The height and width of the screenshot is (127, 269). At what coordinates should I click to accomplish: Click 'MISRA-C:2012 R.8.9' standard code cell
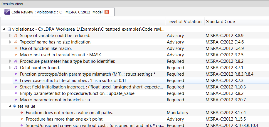click(224, 36)
